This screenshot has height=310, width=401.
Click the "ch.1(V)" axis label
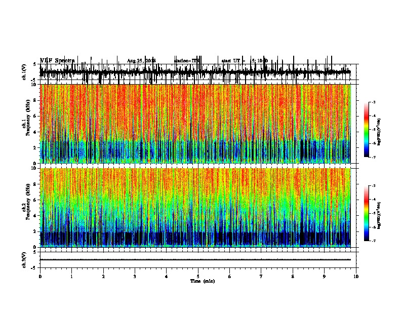click(x=24, y=72)
